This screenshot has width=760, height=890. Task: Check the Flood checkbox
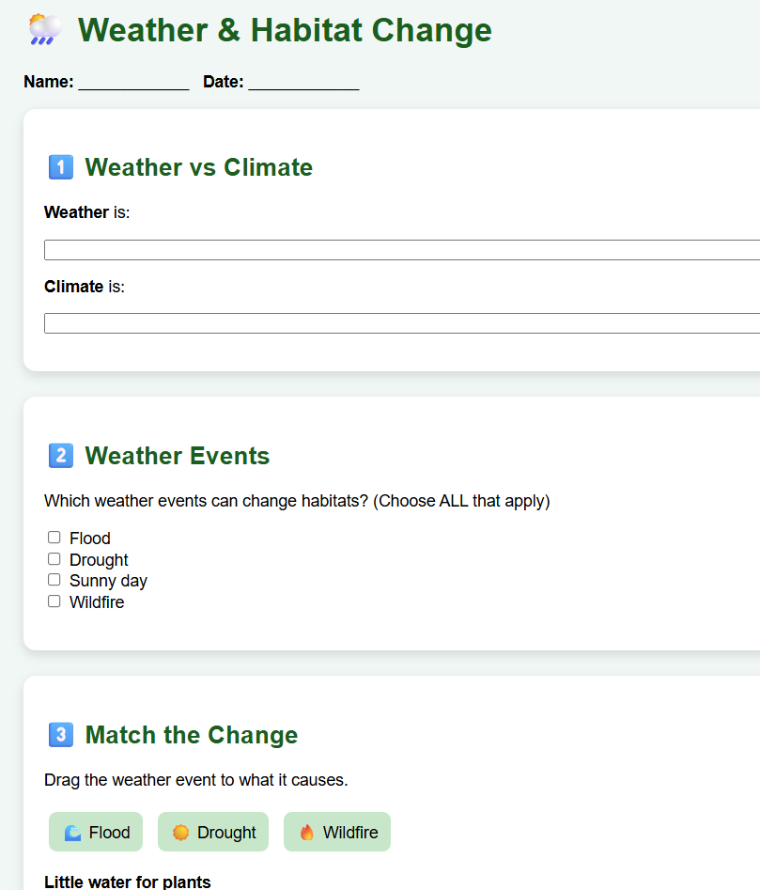(54, 538)
